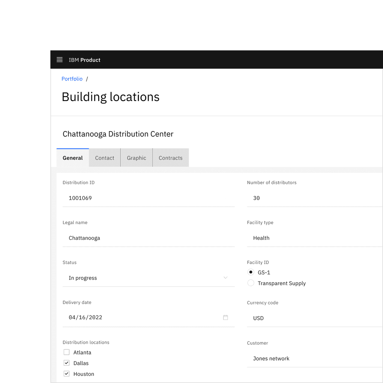Uncheck the Dallas distribution location
Viewport: 383px width, 383px height.
point(66,363)
